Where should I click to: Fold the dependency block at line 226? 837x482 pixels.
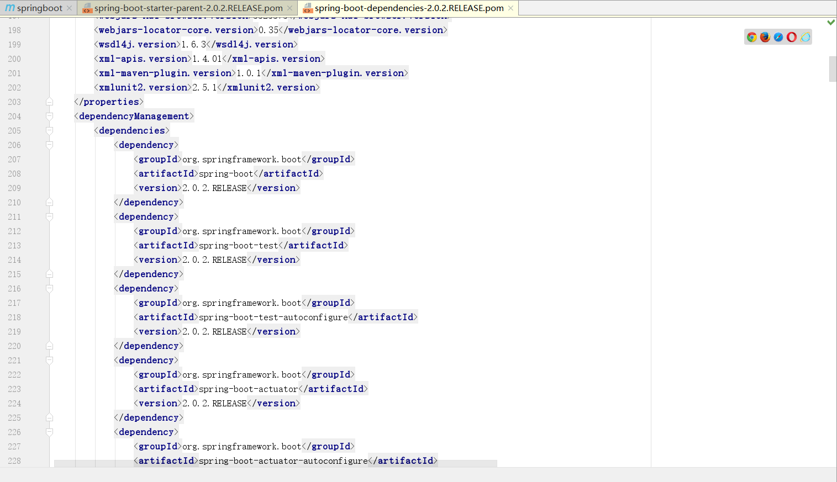click(49, 432)
